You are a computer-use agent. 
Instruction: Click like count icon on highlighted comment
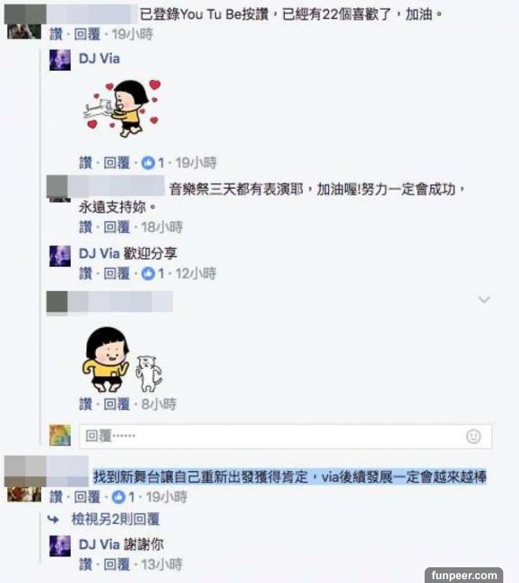point(119,497)
